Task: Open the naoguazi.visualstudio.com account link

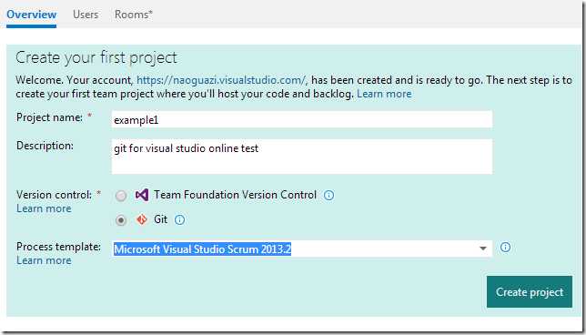Action: pos(222,80)
